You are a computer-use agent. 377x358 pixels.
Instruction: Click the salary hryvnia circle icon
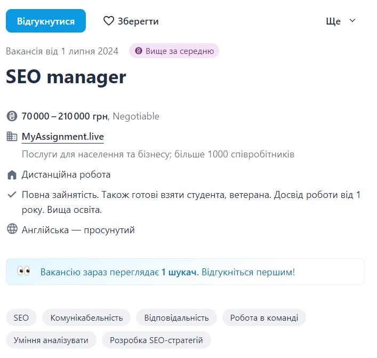[x=12, y=116]
